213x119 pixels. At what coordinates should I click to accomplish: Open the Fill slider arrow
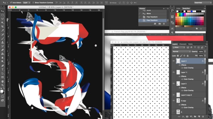coord(205,56)
